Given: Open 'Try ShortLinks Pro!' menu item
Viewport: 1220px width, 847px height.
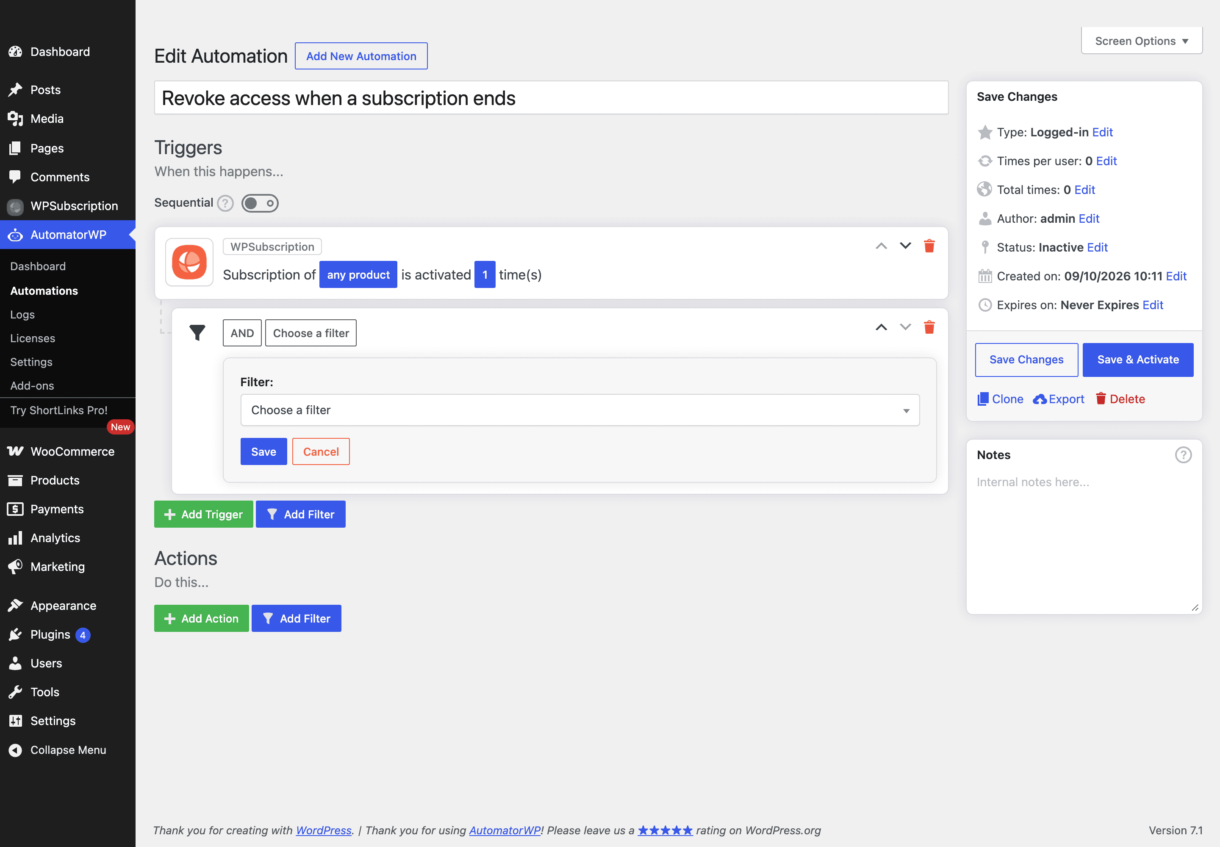Looking at the screenshot, I should (59, 410).
